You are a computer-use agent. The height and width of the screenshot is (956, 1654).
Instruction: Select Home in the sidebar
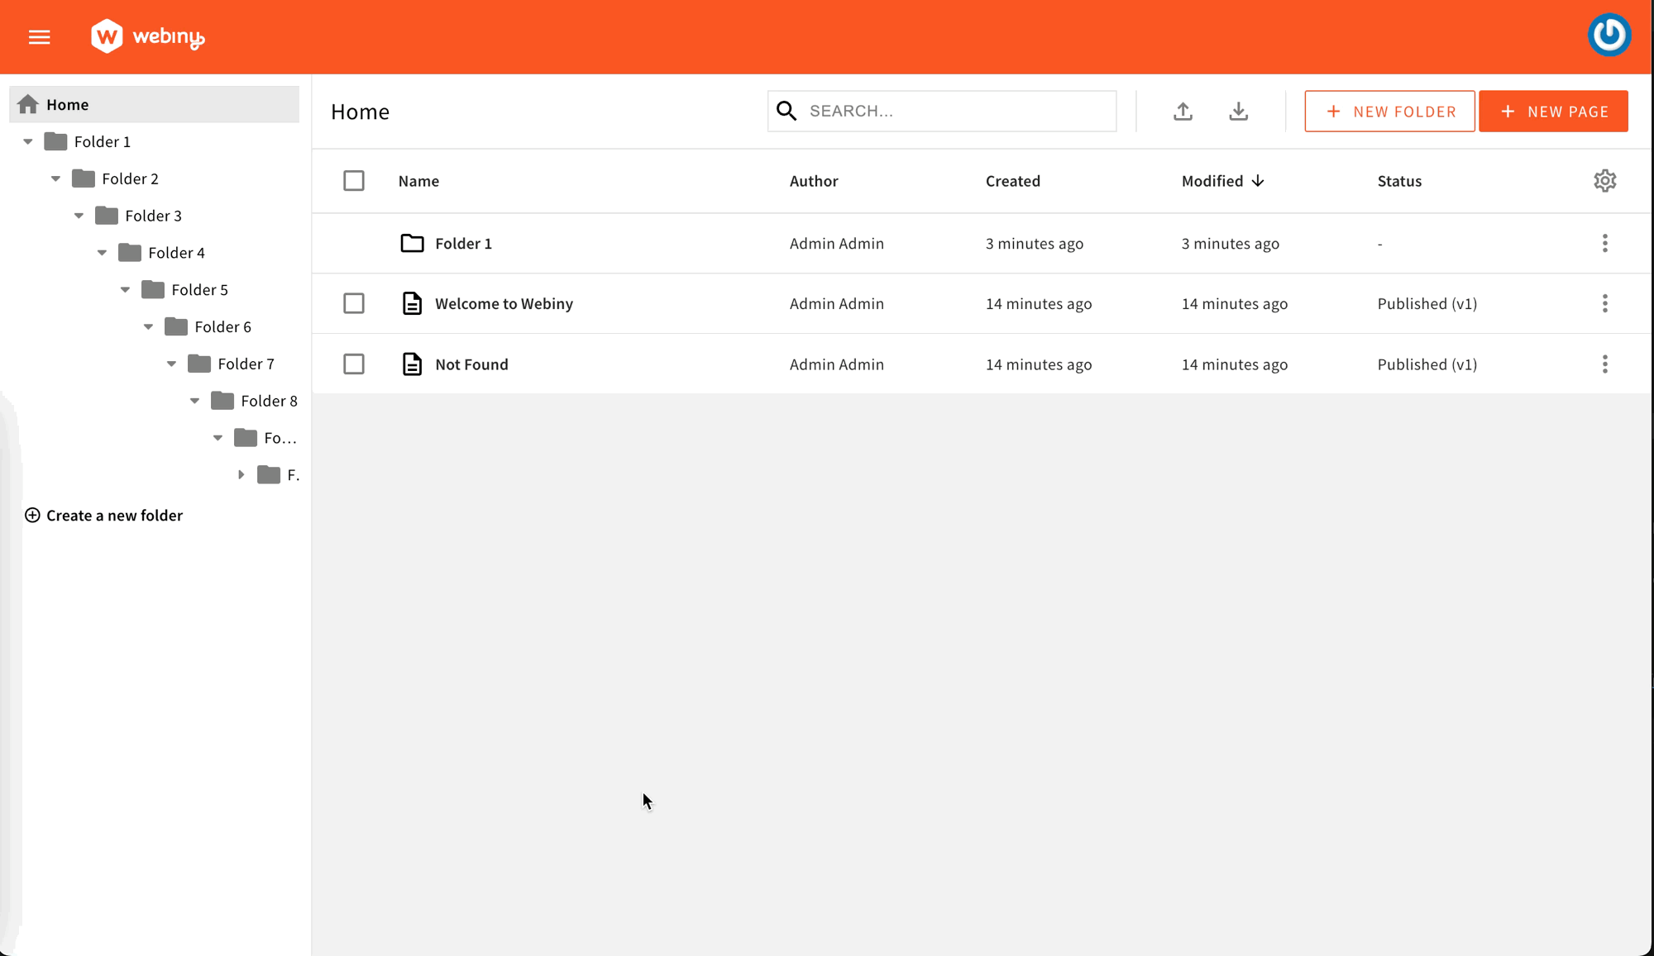69,104
